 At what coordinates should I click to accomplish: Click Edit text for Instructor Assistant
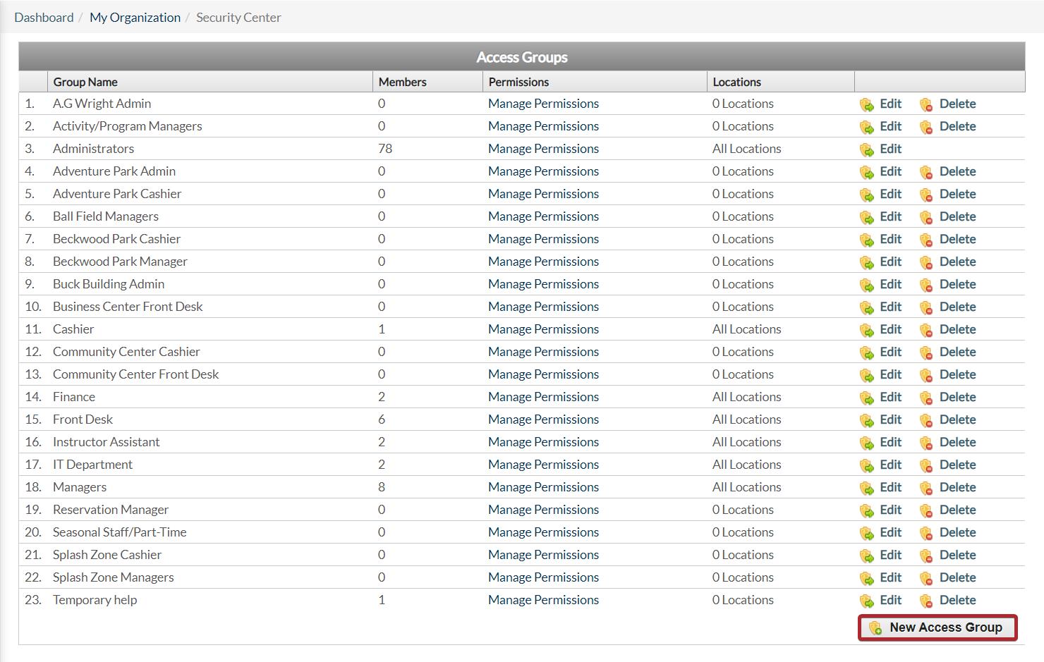pos(890,442)
